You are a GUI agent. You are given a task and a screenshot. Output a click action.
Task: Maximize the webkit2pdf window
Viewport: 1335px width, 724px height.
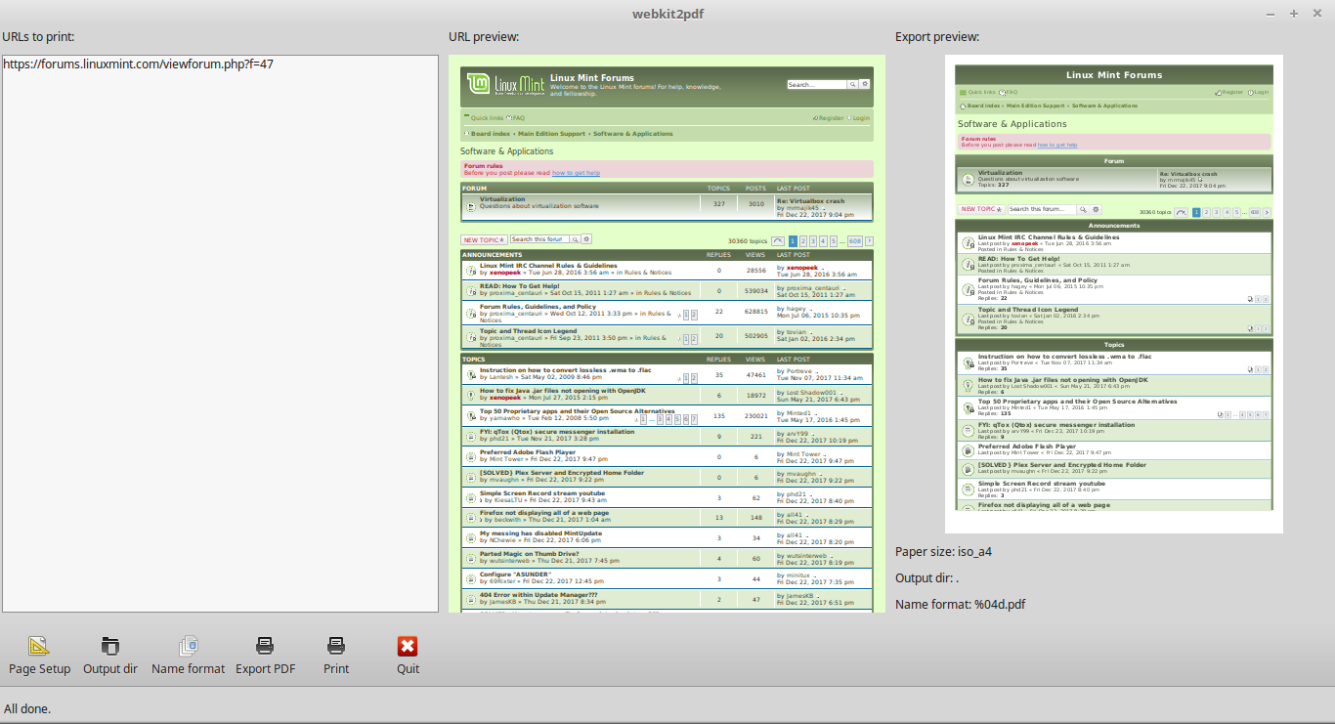point(1294,14)
